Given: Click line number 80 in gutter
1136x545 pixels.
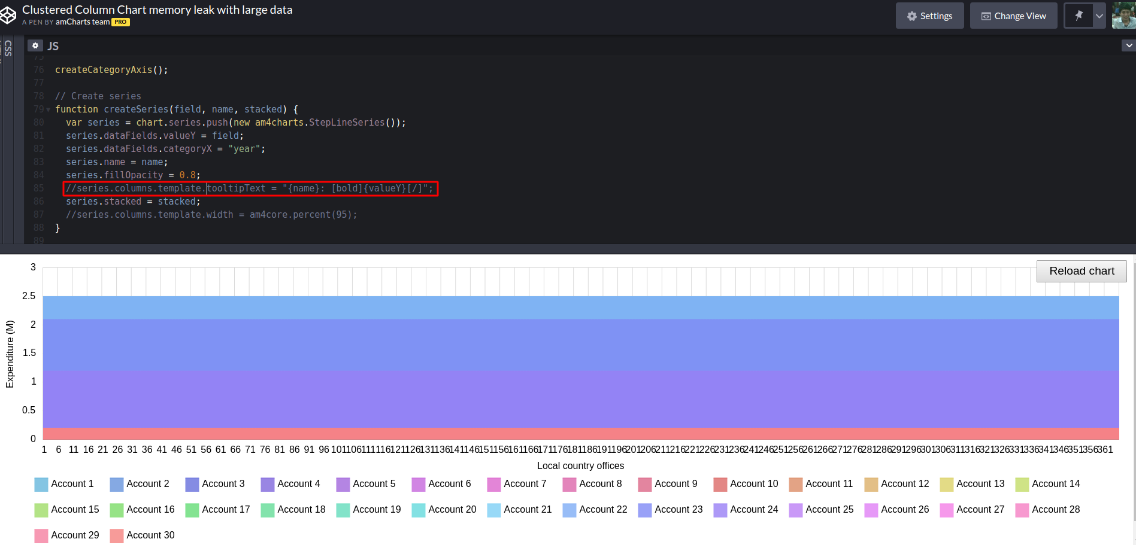Looking at the screenshot, I should point(39,123).
